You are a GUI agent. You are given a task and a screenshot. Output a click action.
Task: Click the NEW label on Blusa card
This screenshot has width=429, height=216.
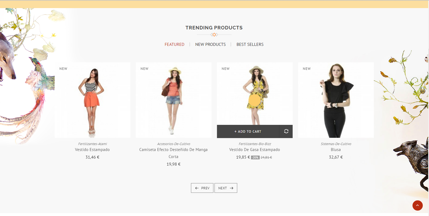coord(307,69)
